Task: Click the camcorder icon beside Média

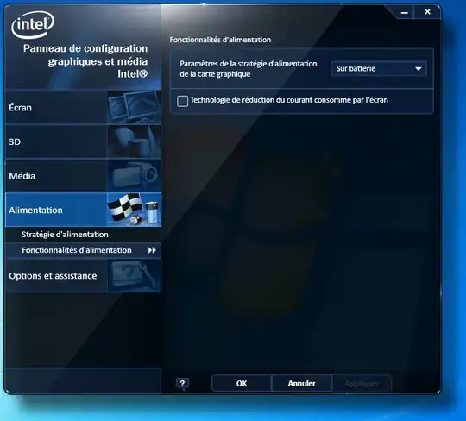Action: (x=134, y=176)
